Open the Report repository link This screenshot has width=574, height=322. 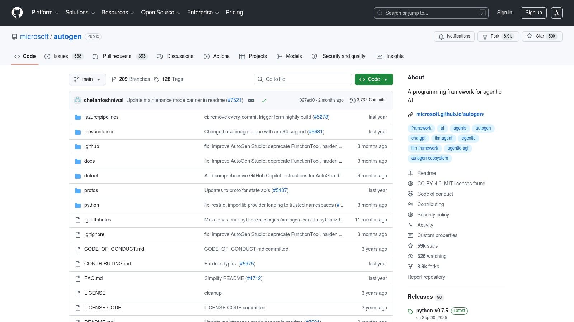coord(426,277)
